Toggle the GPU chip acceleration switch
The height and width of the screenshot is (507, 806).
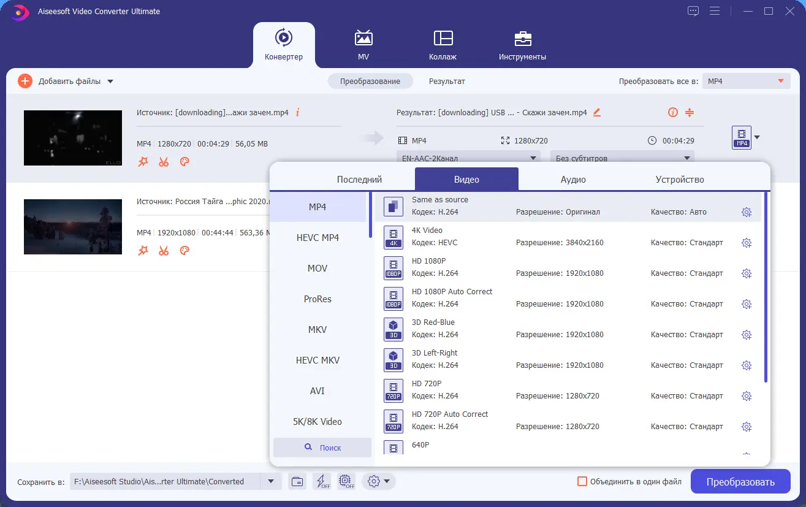[347, 481]
